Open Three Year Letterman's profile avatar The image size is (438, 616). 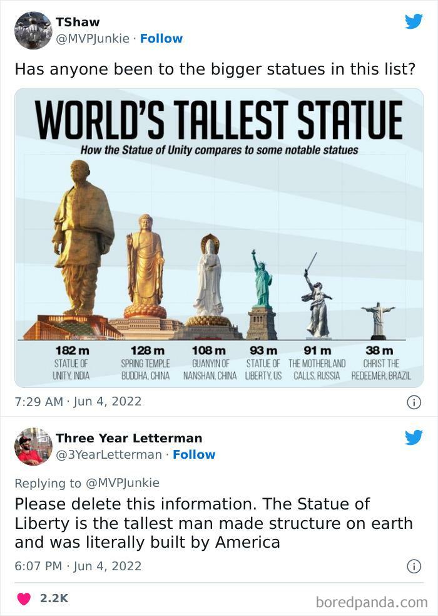point(33,446)
